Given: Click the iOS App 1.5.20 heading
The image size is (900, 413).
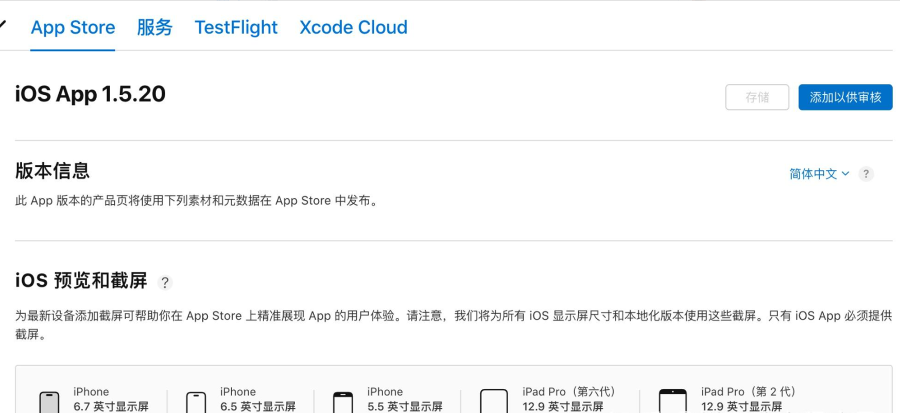Looking at the screenshot, I should coord(90,94).
